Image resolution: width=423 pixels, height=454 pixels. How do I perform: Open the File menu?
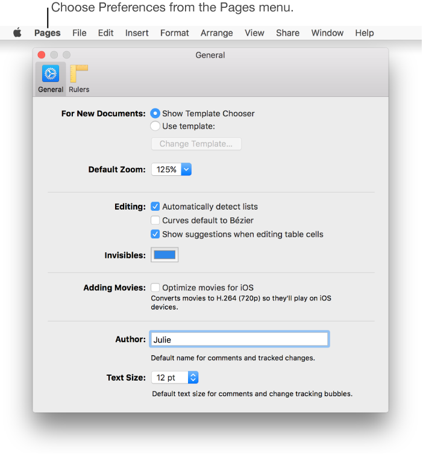[80, 33]
